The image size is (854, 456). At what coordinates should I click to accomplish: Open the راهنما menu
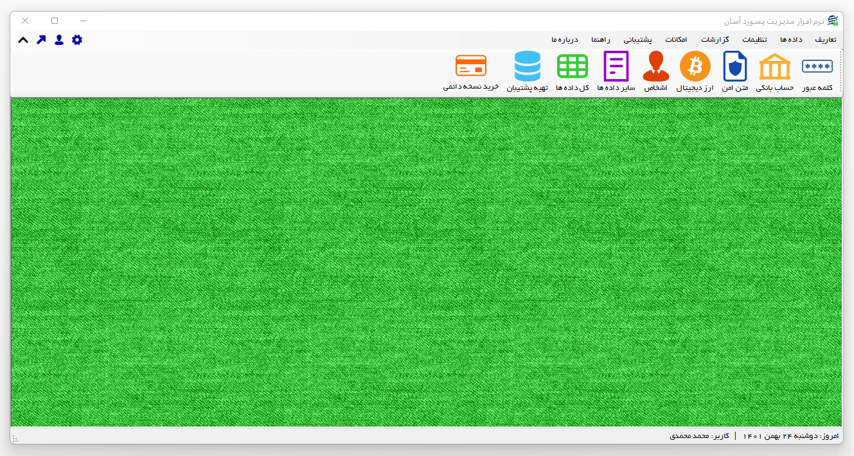(x=601, y=40)
